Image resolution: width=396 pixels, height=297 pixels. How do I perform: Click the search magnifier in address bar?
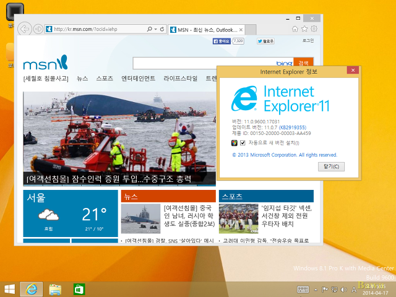(150, 29)
